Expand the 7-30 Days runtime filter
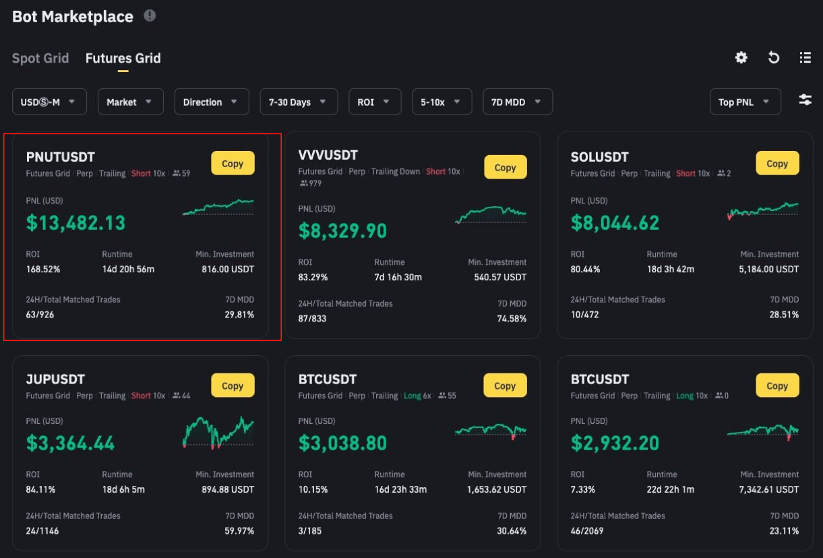 (298, 102)
